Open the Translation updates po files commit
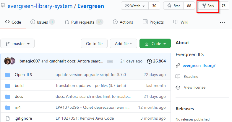The image size is (232, 122). [91, 85]
